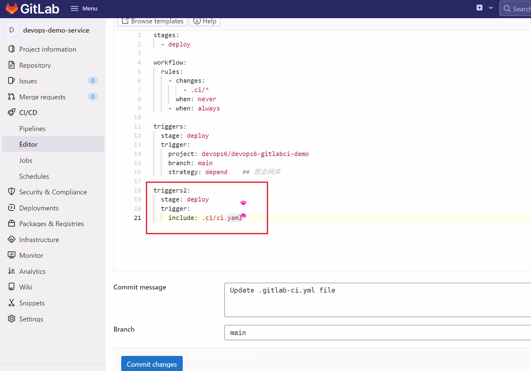Viewport: 531px width, 371px height.
Task: Open Deployments section
Action: [x=39, y=208]
